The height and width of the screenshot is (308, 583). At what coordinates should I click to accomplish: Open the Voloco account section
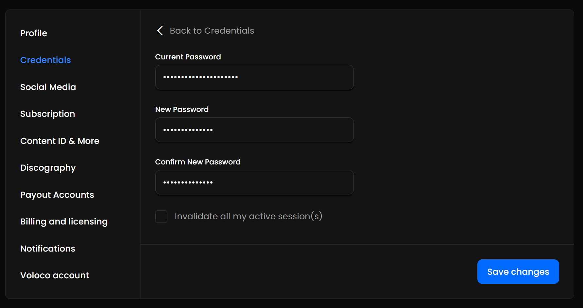(55, 275)
